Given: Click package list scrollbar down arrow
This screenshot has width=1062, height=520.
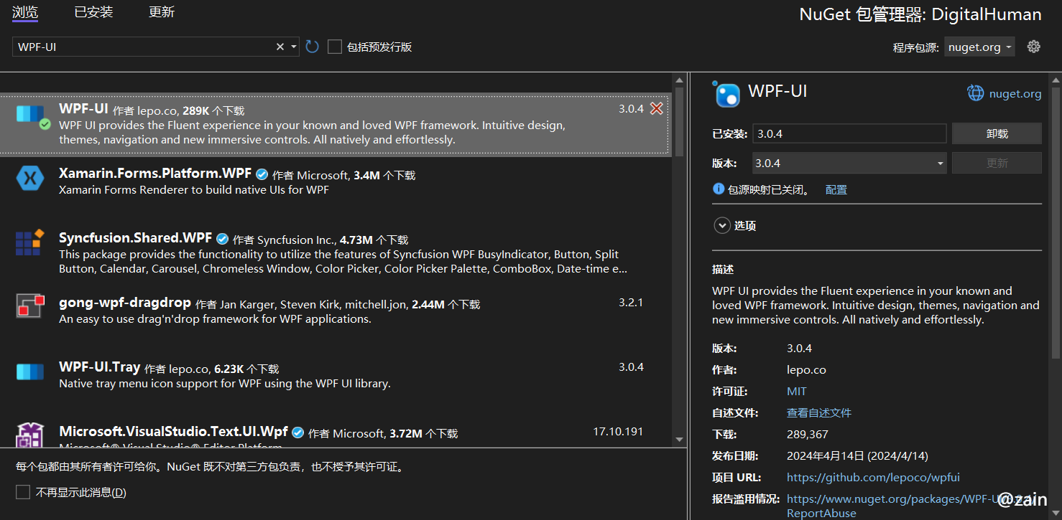Looking at the screenshot, I should (x=680, y=439).
